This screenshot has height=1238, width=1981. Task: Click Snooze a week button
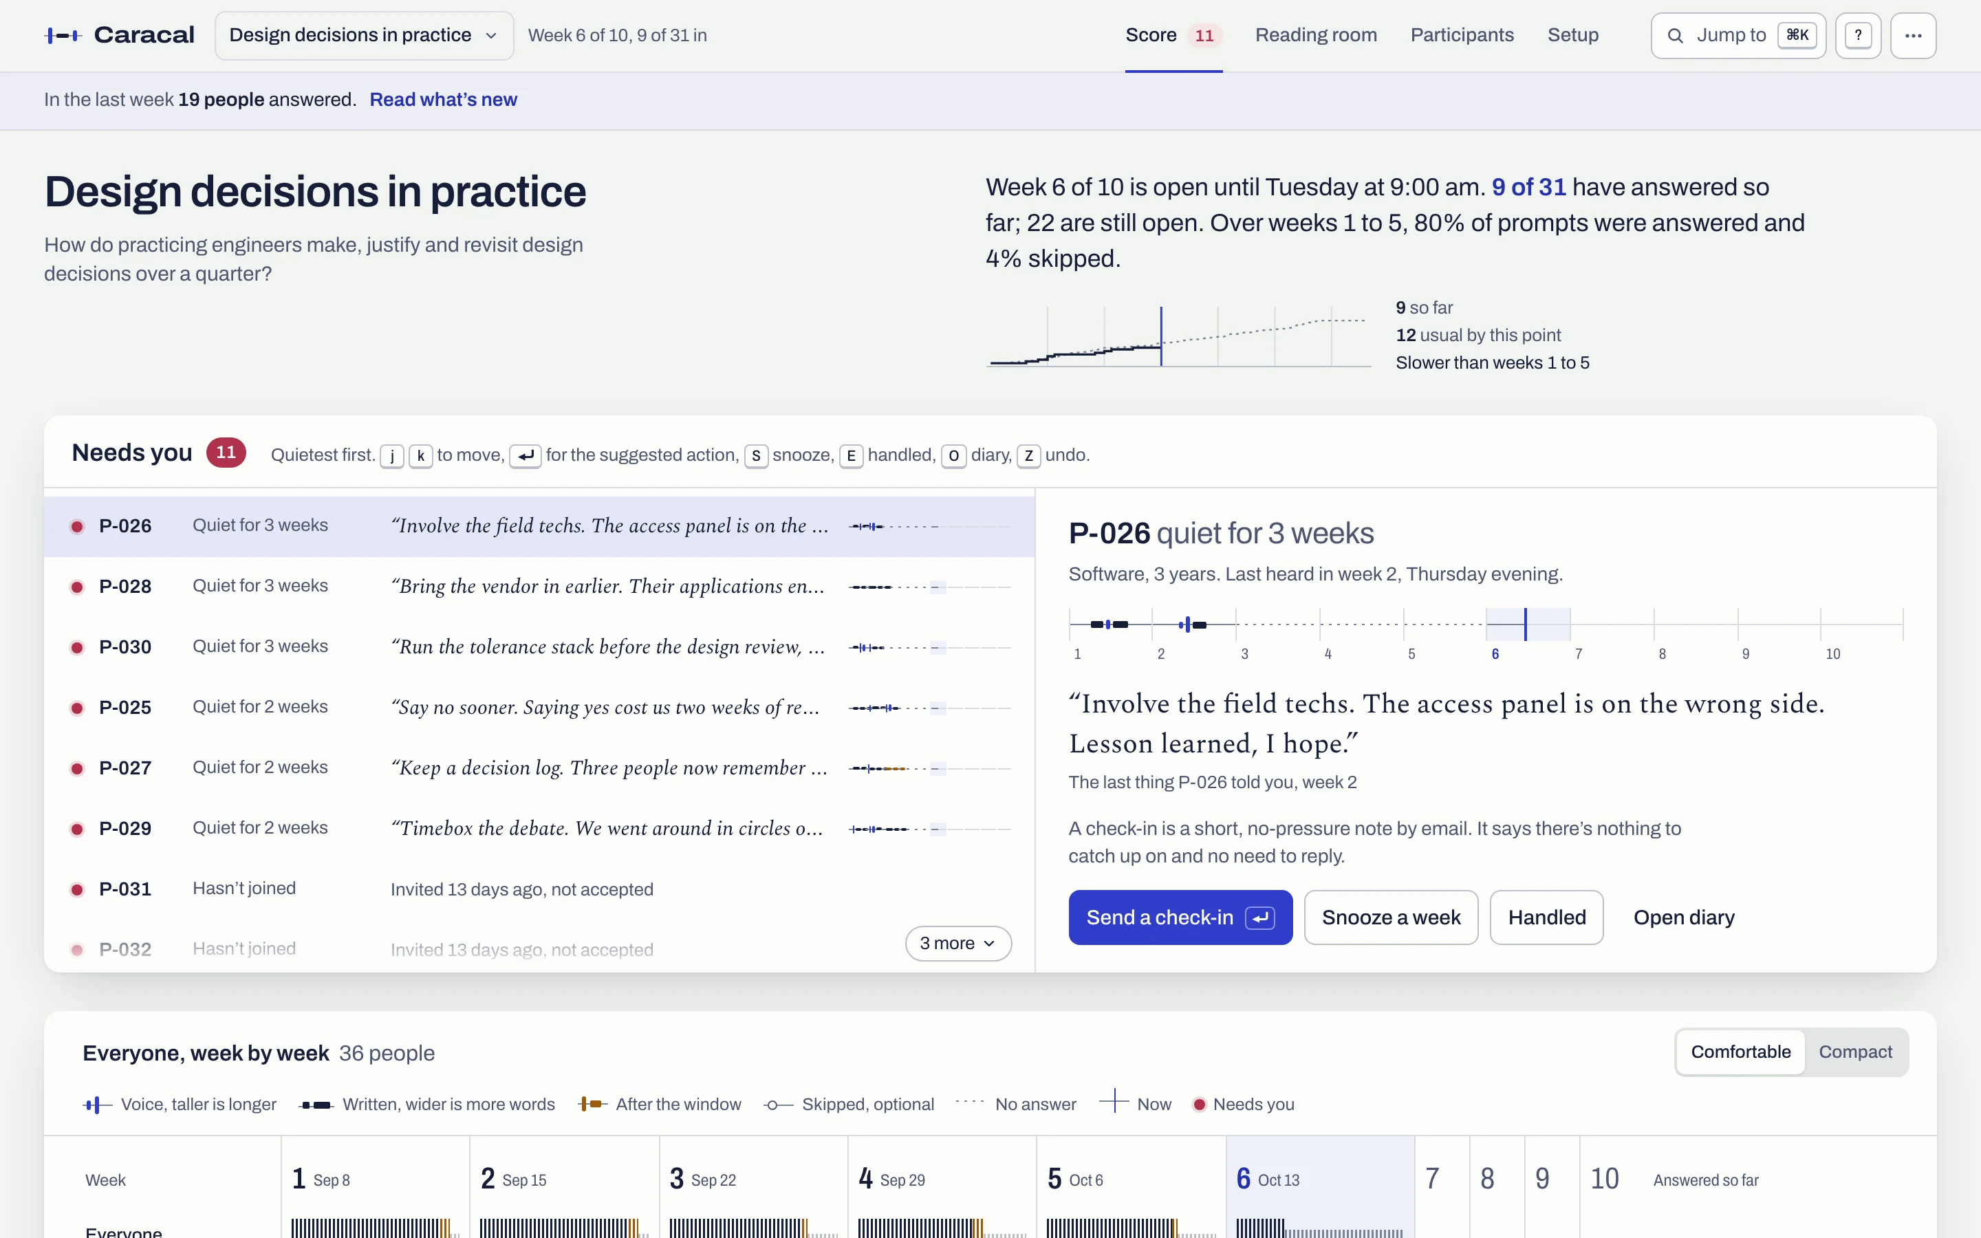click(1391, 918)
